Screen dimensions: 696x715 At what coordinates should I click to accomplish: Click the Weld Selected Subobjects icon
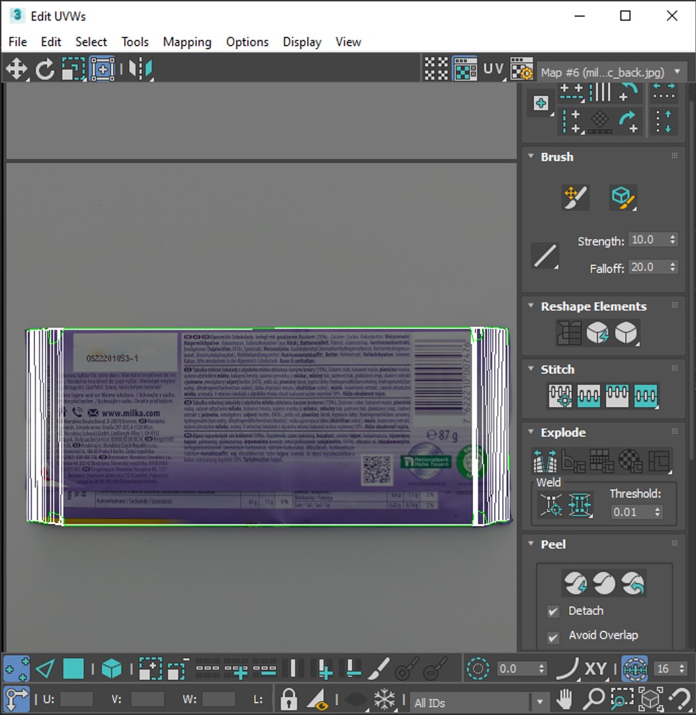click(x=580, y=504)
